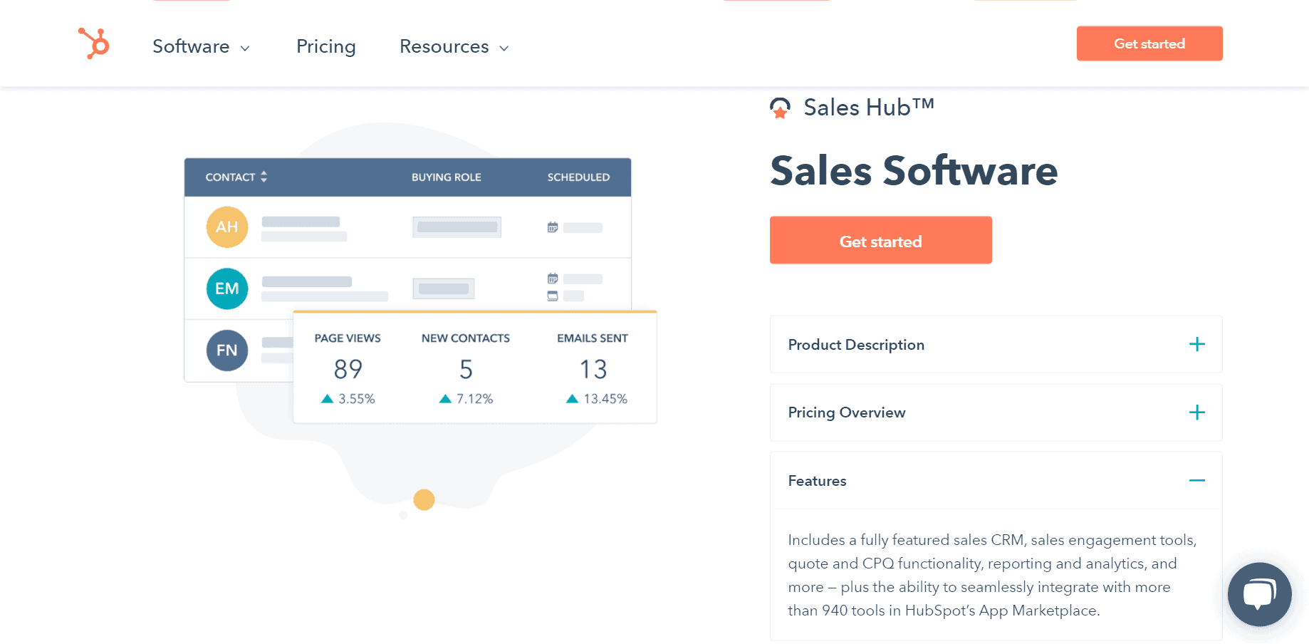This screenshot has width=1309, height=644.
Task: Click the PAGE VIEWS metric value
Action: coord(348,369)
